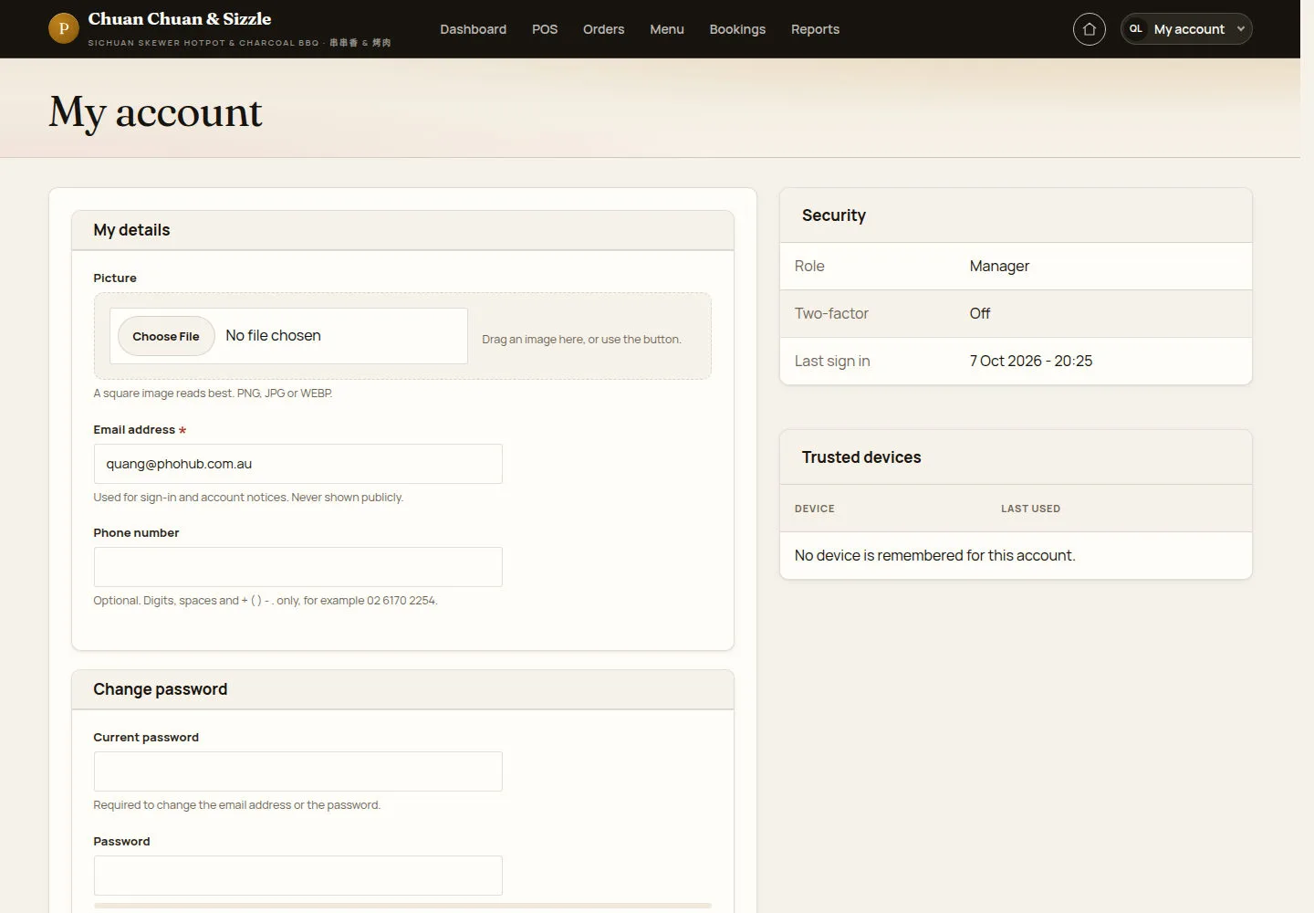Click the DEVICE column header

815,509
